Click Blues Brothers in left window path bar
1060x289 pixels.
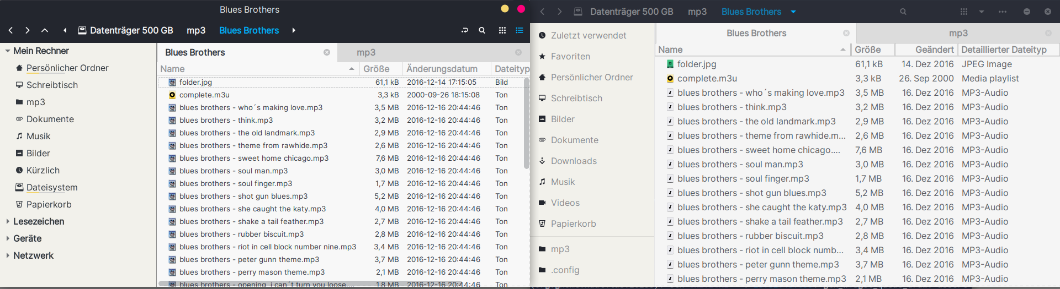click(249, 31)
